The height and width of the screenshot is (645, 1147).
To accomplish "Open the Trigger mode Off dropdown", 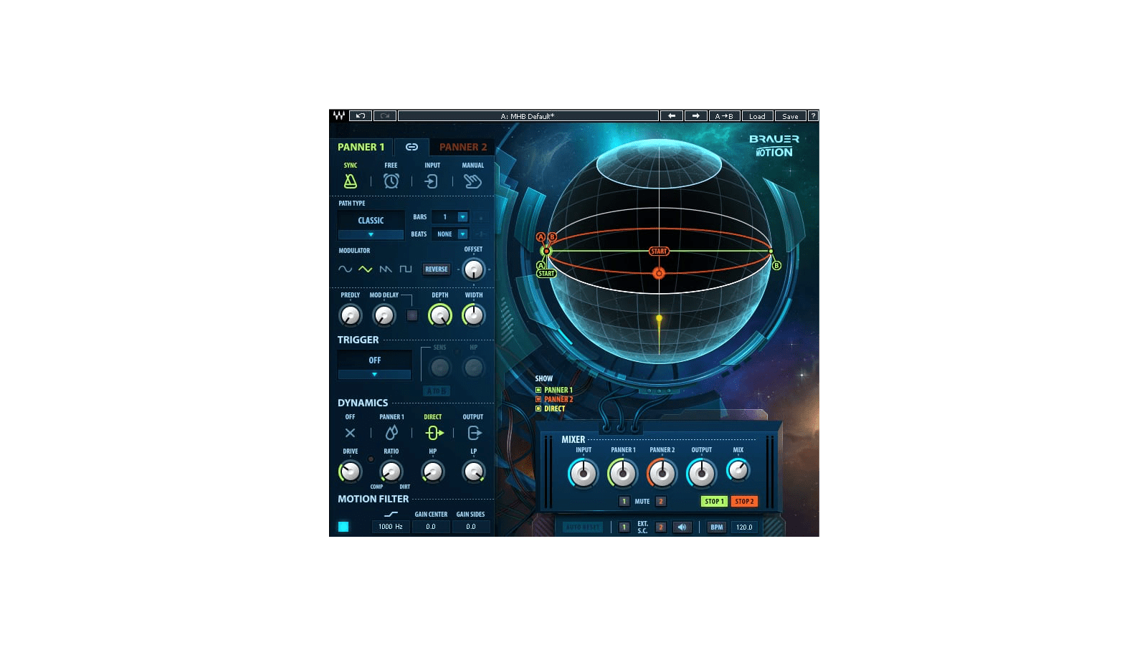I will point(374,365).
